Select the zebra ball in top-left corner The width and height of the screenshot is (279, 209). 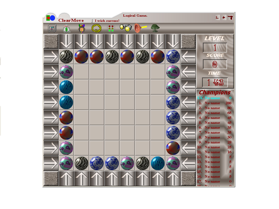click(66, 57)
